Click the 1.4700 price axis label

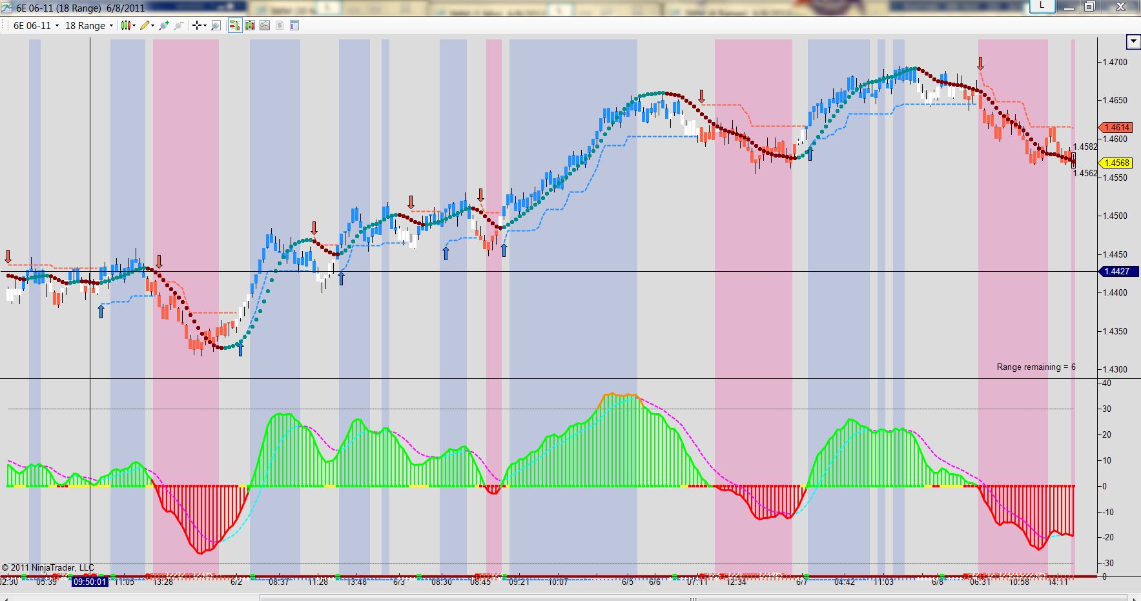[x=1115, y=63]
